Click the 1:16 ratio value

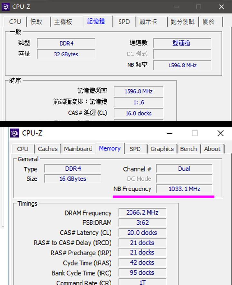click(139, 102)
